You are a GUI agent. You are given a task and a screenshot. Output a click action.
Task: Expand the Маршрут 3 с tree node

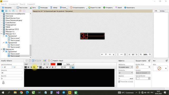tap(1, 31)
